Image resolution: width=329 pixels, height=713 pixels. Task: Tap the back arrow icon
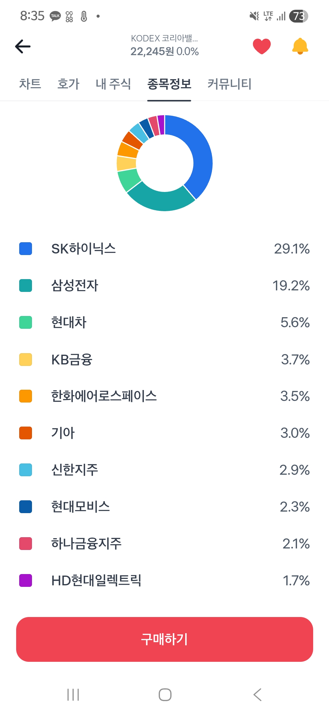[23, 47]
